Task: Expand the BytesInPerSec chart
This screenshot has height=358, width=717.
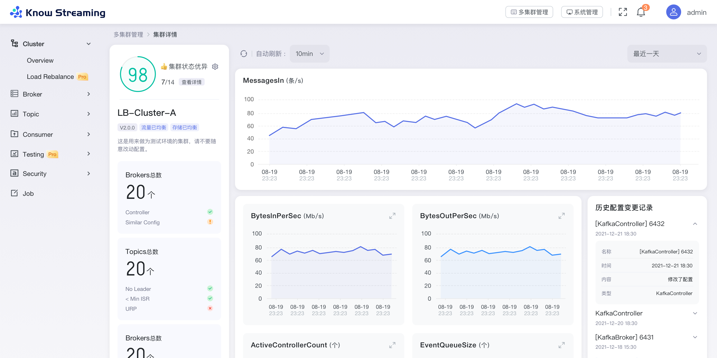Action: (392, 216)
